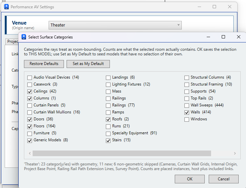Image resolution: width=246 pixels, height=188 pixels.
Task: Click the Venue heading in settings window
Action: (x=19, y=23)
